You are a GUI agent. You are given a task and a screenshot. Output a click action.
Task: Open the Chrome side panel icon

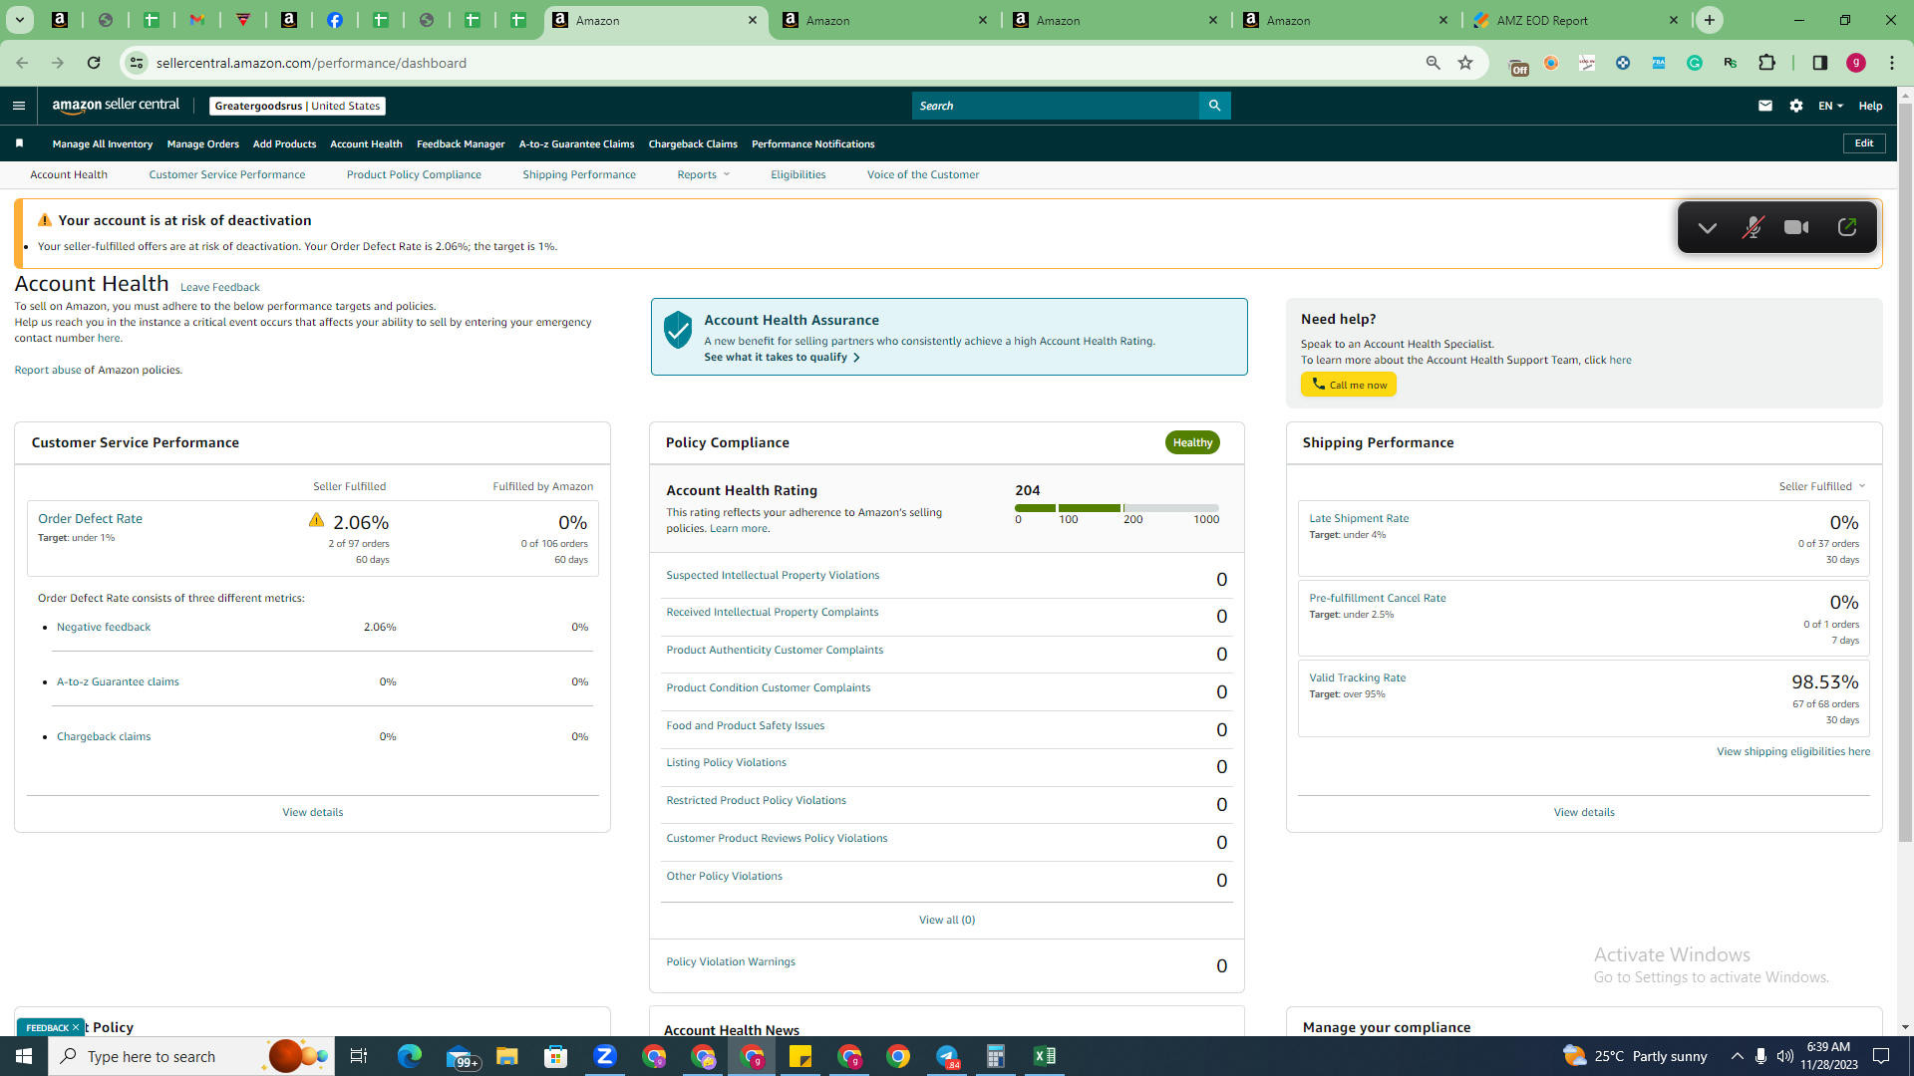click(1820, 63)
